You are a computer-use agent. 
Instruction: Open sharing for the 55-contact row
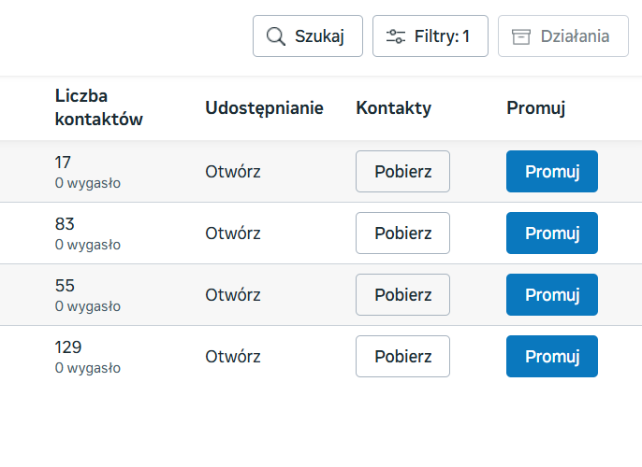pyautogui.click(x=233, y=295)
